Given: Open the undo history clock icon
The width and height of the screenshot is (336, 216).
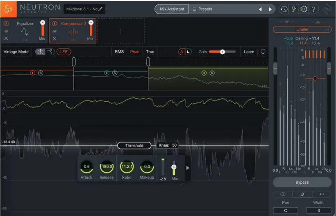Looking at the screenshot, I should tap(284, 9).
